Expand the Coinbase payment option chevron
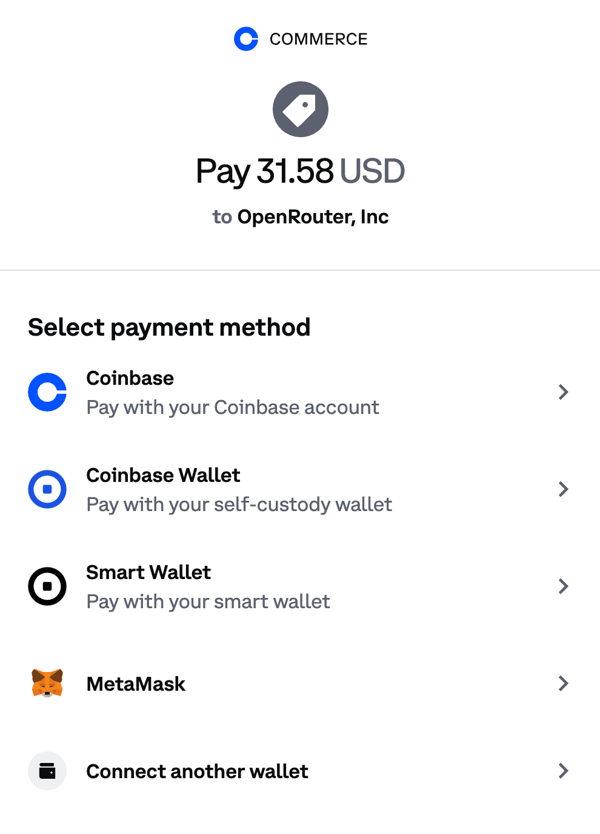Image resolution: width=600 pixels, height=834 pixels. click(563, 392)
